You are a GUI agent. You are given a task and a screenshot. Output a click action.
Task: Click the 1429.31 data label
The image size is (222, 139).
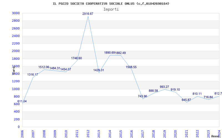[99, 70]
